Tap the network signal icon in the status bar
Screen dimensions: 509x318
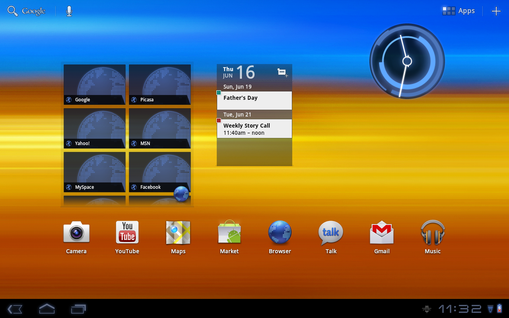click(490, 309)
